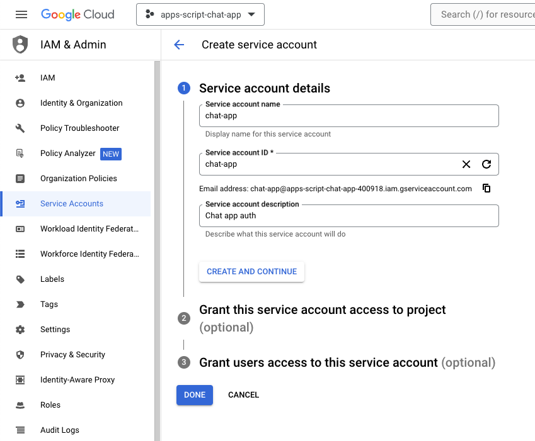Select Roles from the sidebar
The image size is (535, 441).
[x=50, y=405]
